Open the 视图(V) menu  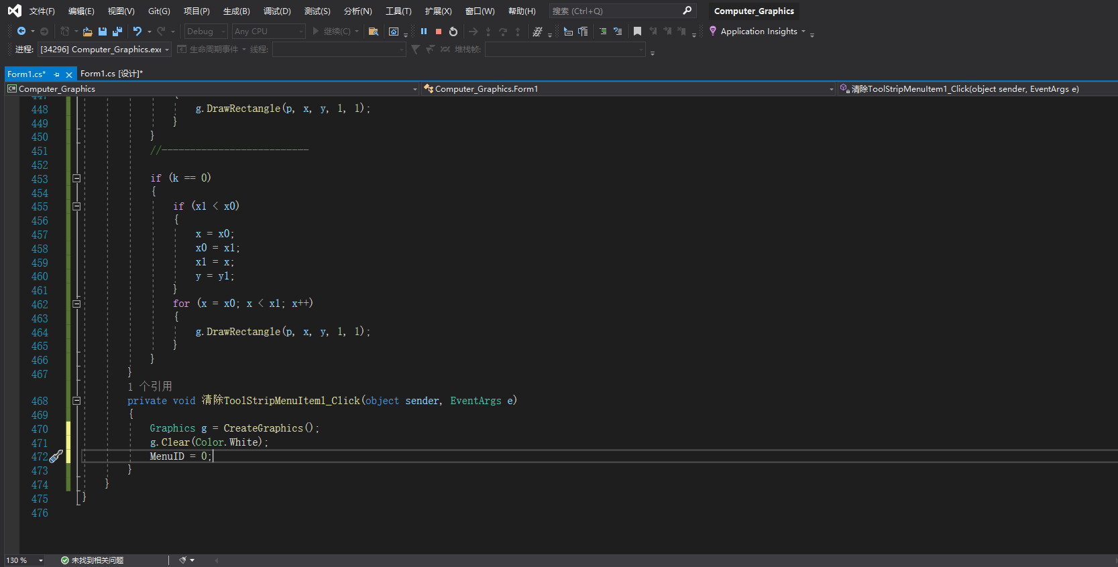(x=121, y=11)
